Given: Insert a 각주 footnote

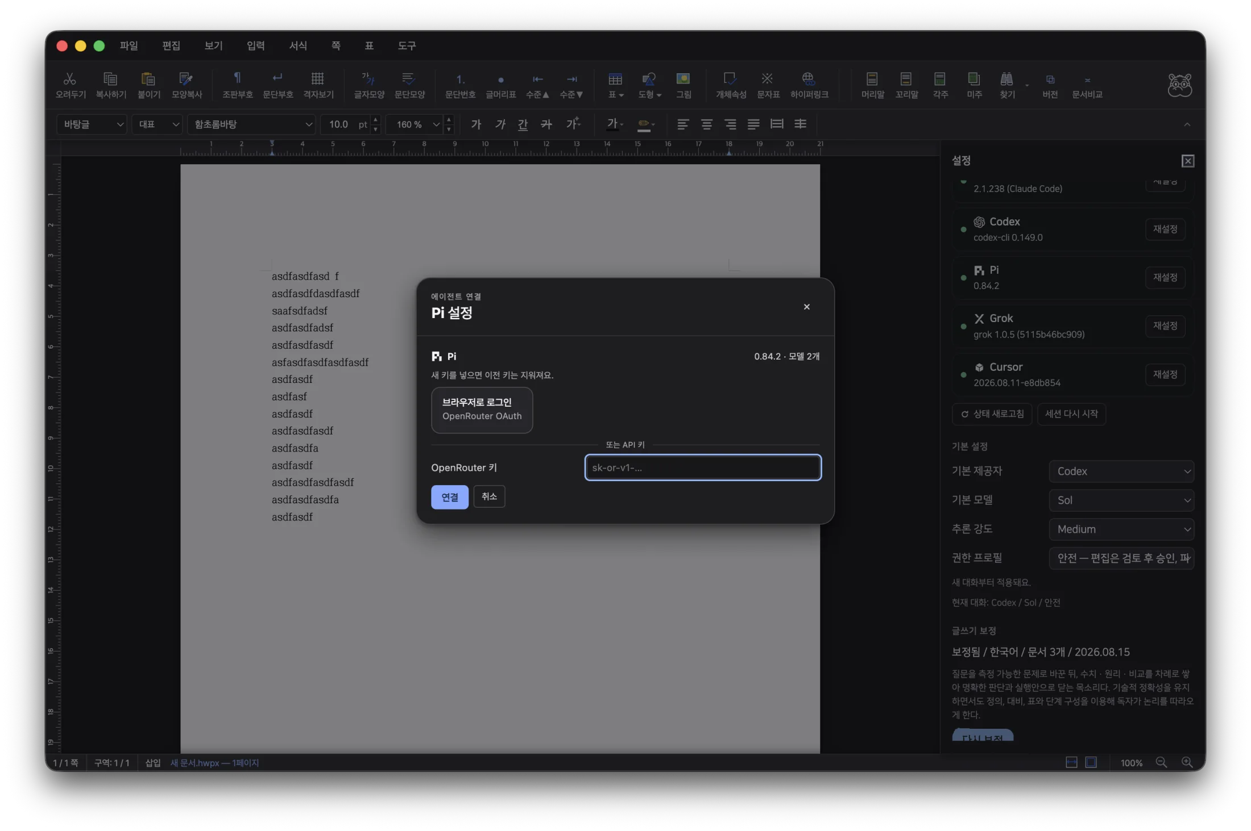Looking at the screenshot, I should click(x=940, y=84).
